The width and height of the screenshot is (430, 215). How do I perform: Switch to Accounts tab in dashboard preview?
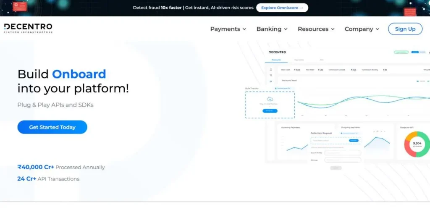point(276,60)
